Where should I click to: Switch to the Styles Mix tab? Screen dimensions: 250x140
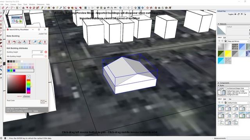click(x=230, y=99)
